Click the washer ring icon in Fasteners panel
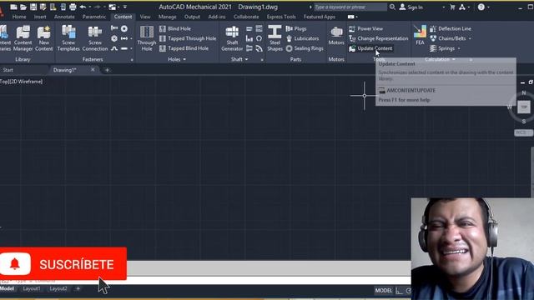534x300 pixels. [124, 28]
